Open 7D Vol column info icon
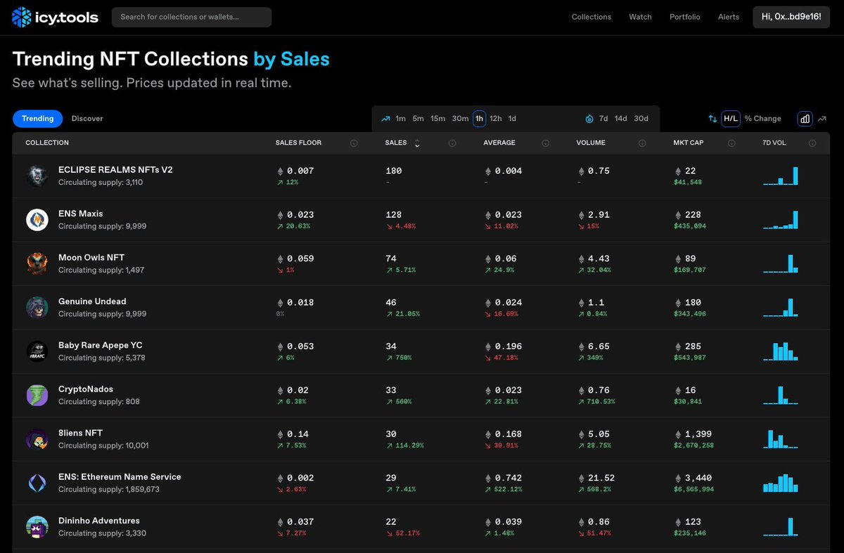The image size is (844, 553). pos(812,143)
